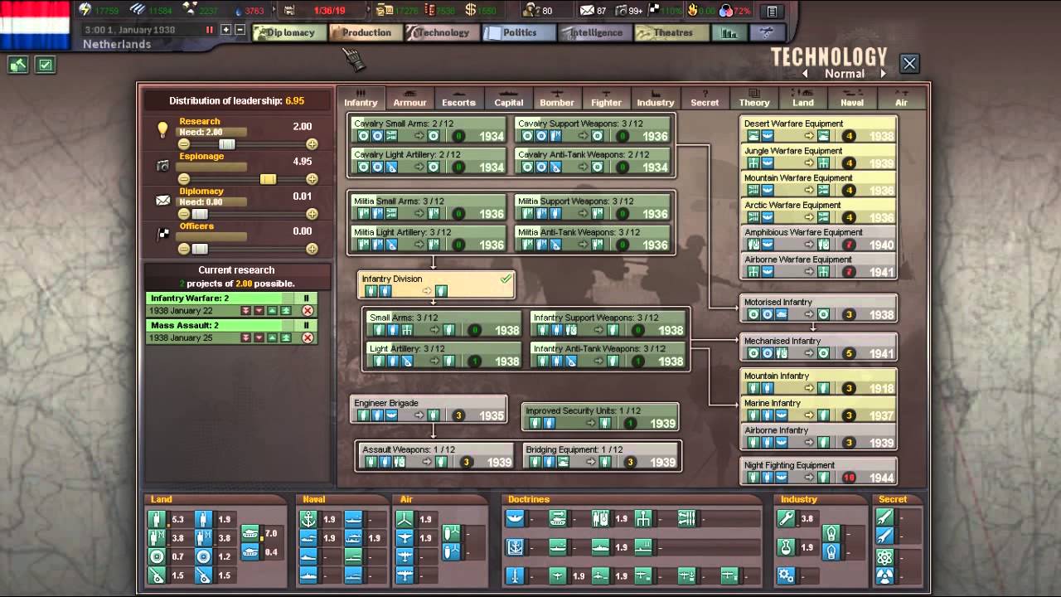Click the Espionage slider handle
This screenshot has width=1061, height=597.
click(x=268, y=179)
